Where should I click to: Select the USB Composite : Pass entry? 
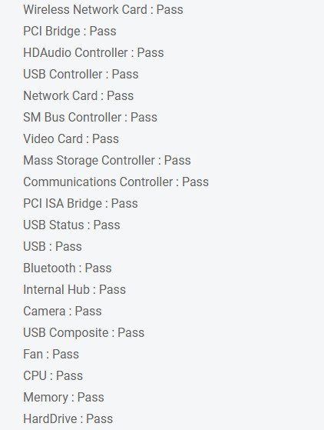[x=84, y=332]
